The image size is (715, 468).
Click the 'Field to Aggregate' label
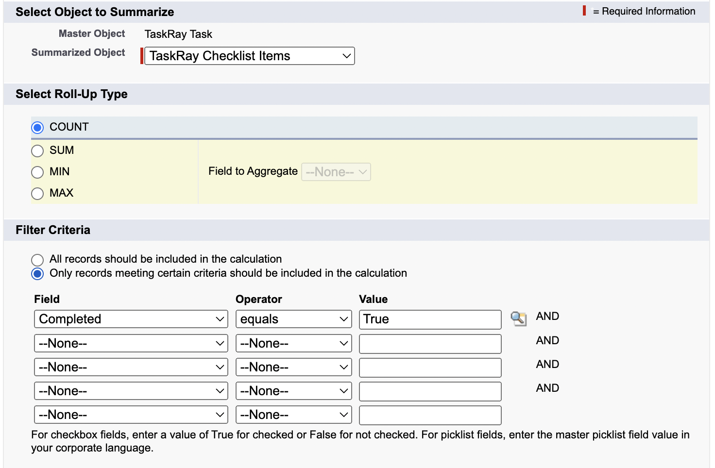click(x=253, y=171)
